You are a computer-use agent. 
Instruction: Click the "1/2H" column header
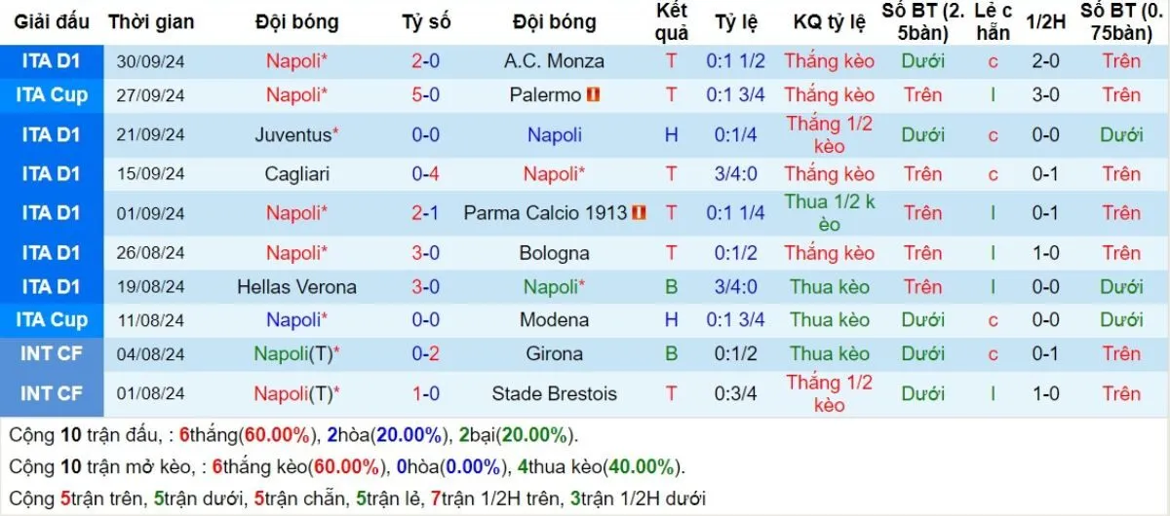[1047, 21]
